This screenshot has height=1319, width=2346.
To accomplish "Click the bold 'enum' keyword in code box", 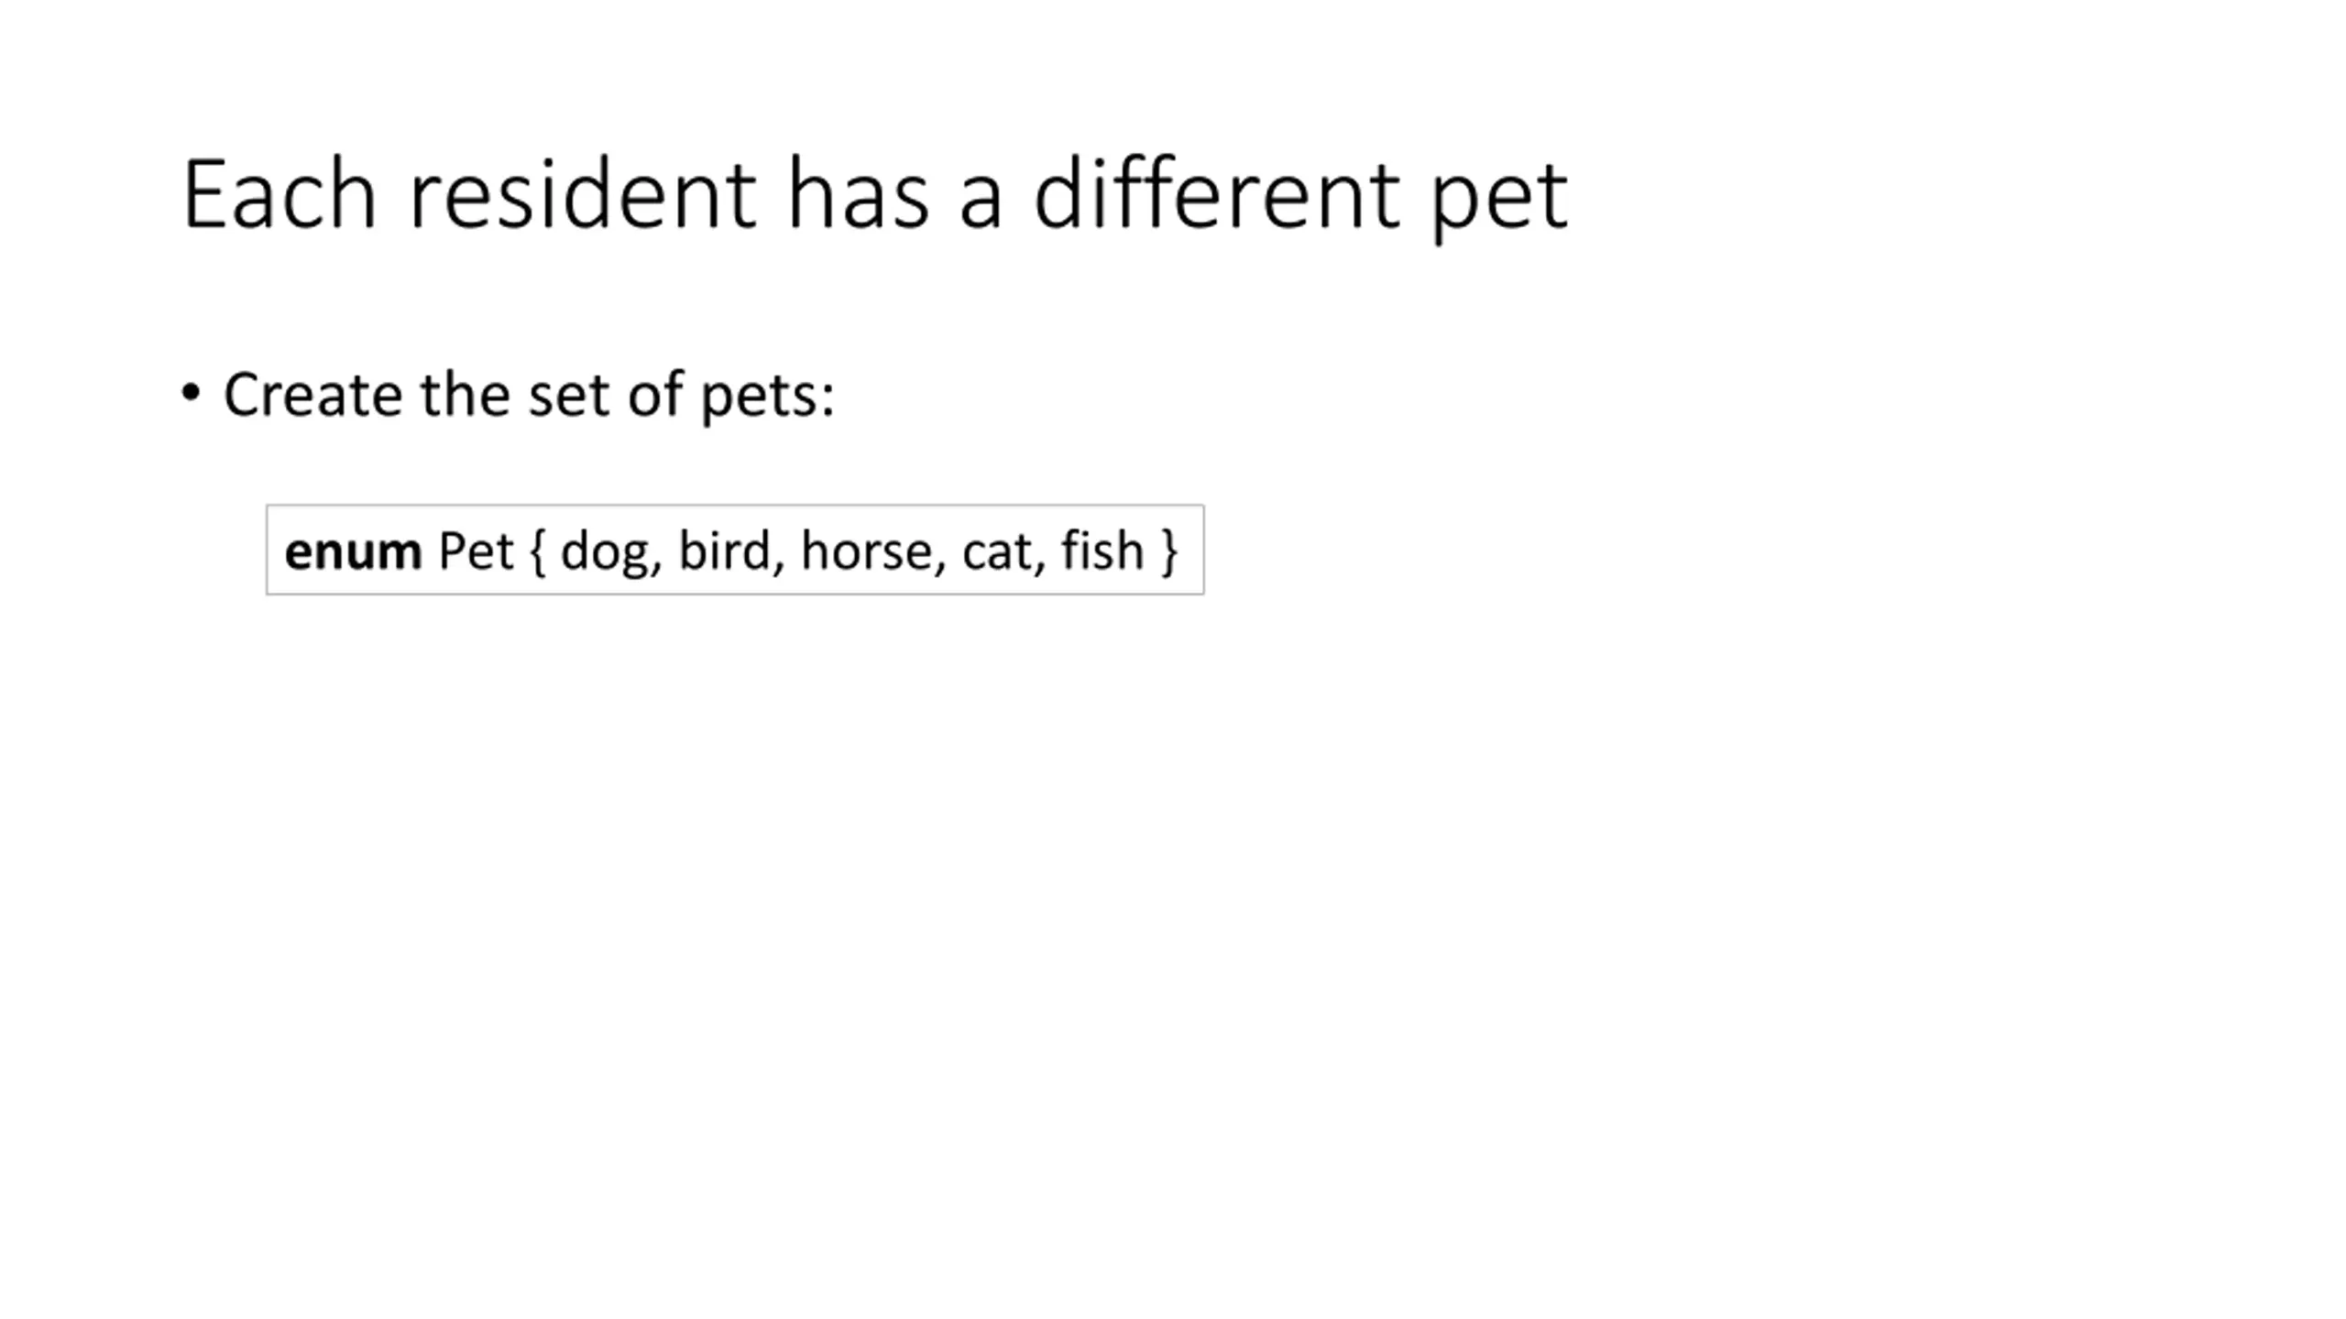I will click(353, 551).
